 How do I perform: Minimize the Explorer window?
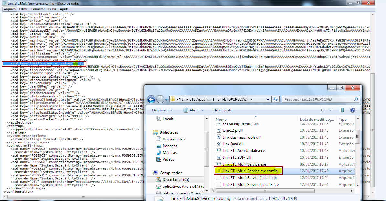332,88
